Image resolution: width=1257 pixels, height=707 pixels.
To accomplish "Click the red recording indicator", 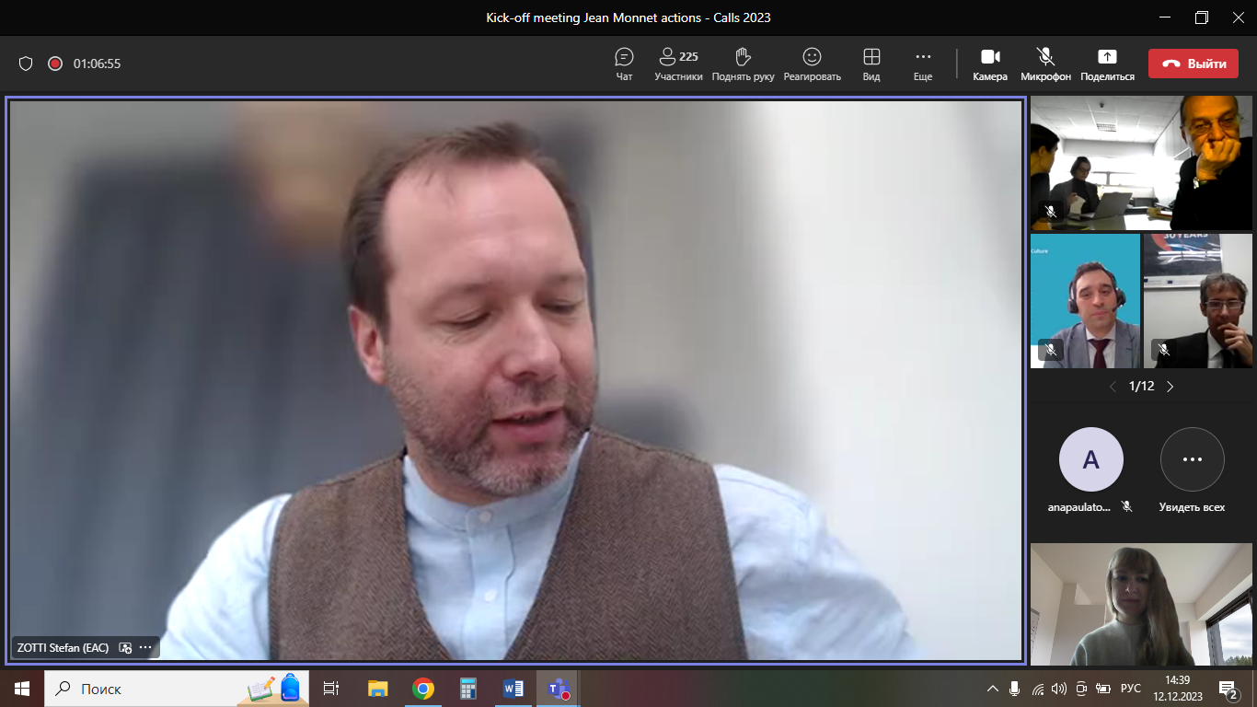I will pos(55,64).
